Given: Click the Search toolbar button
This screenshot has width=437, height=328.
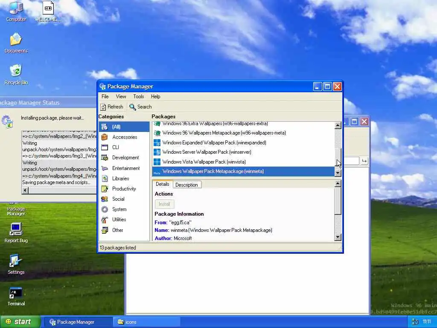Looking at the screenshot, I should [140, 107].
